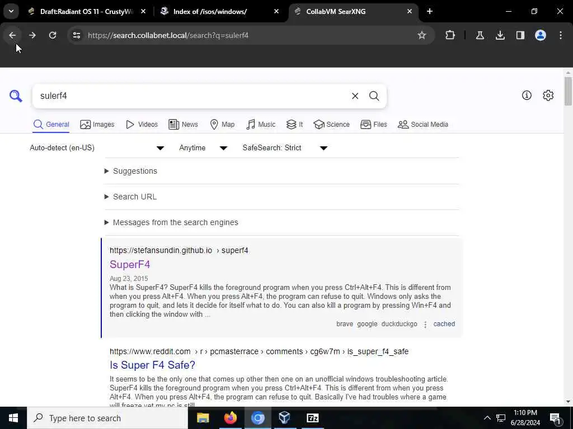Submit search with magnifier button
Screen dimensions: 573x429
click(x=374, y=96)
